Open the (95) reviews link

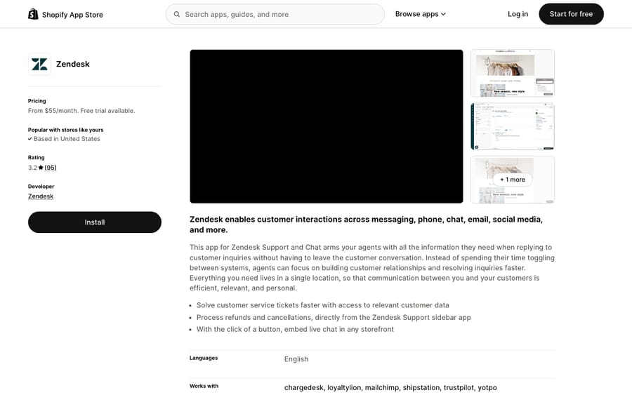(51, 168)
